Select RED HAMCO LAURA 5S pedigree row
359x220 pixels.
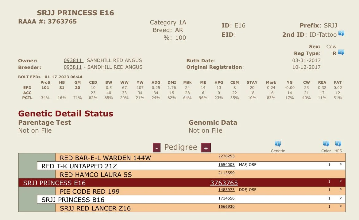click(x=200, y=174)
